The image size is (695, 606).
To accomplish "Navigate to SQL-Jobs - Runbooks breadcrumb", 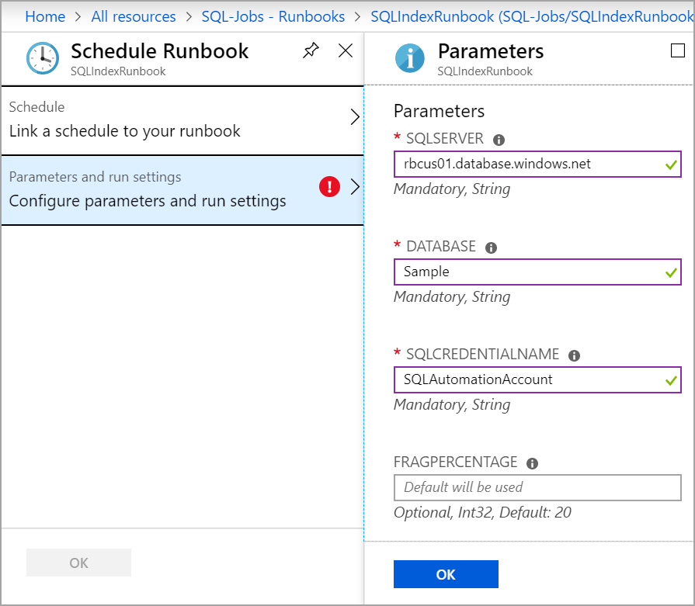I will pos(273,16).
